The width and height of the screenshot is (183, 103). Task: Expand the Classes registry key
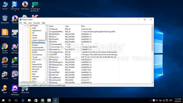28,35
